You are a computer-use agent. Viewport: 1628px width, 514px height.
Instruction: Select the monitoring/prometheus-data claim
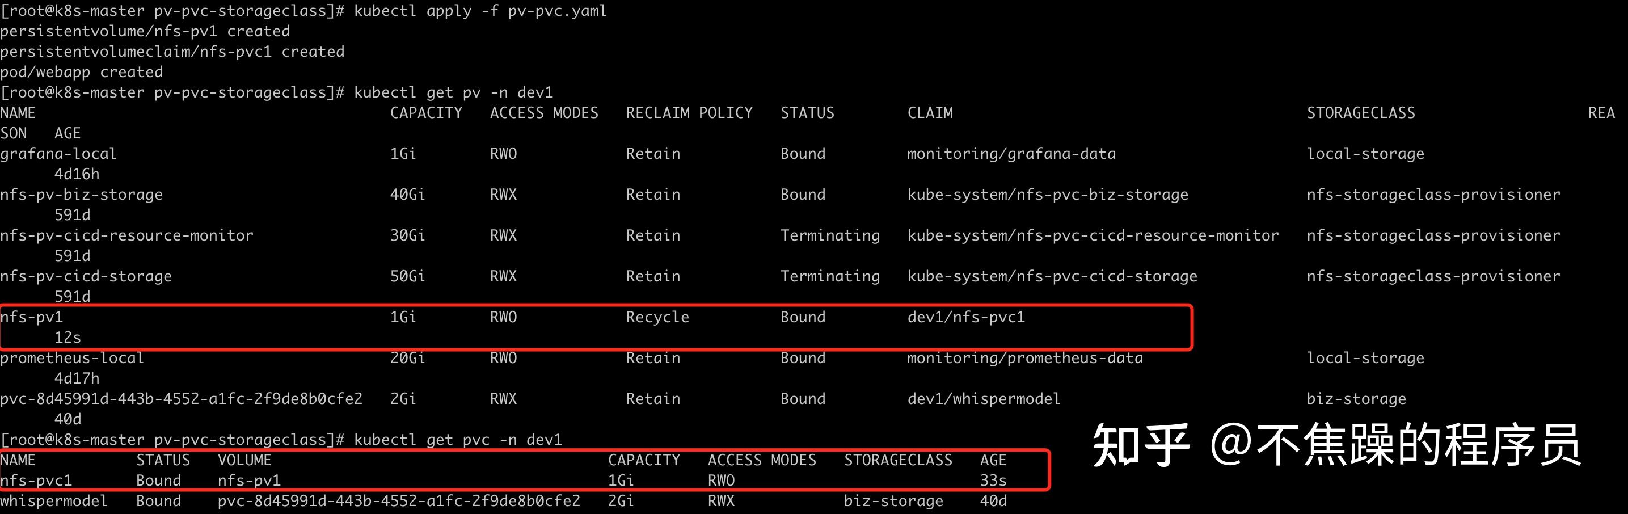tap(1024, 358)
